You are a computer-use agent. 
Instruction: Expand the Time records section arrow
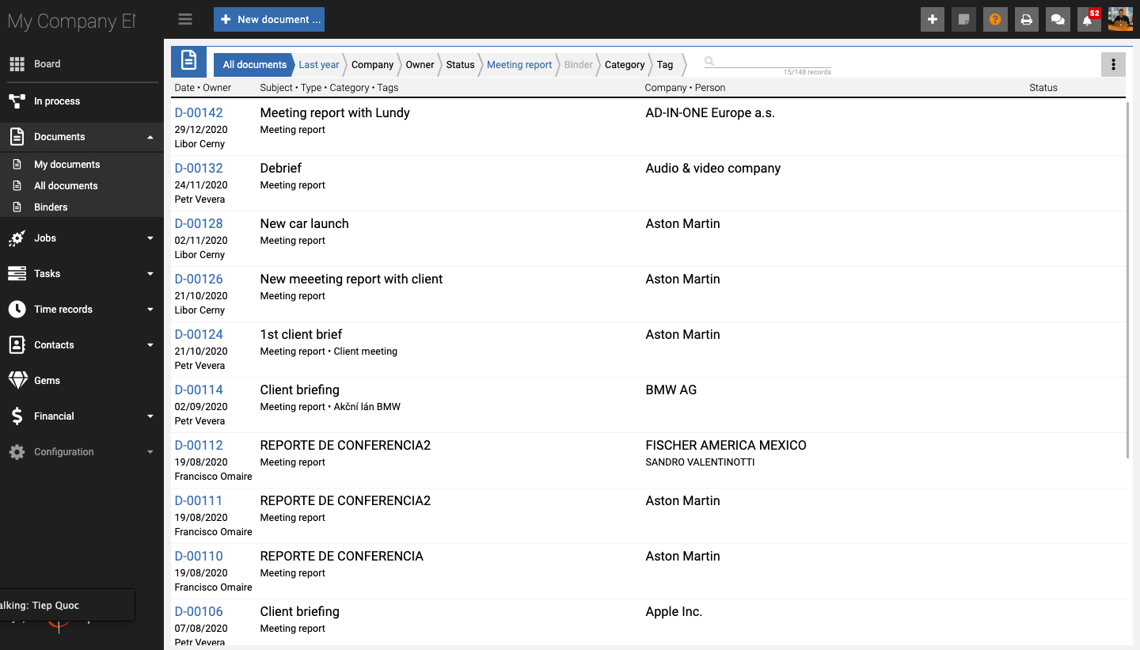pyautogui.click(x=150, y=310)
